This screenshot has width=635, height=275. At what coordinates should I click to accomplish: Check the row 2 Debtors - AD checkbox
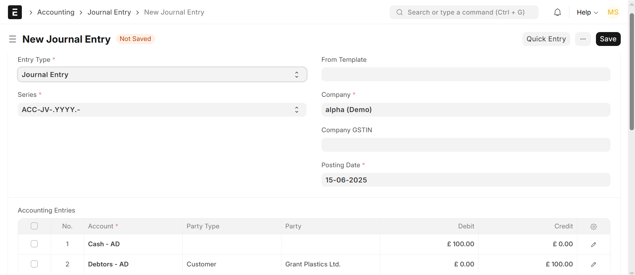[x=34, y=264]
